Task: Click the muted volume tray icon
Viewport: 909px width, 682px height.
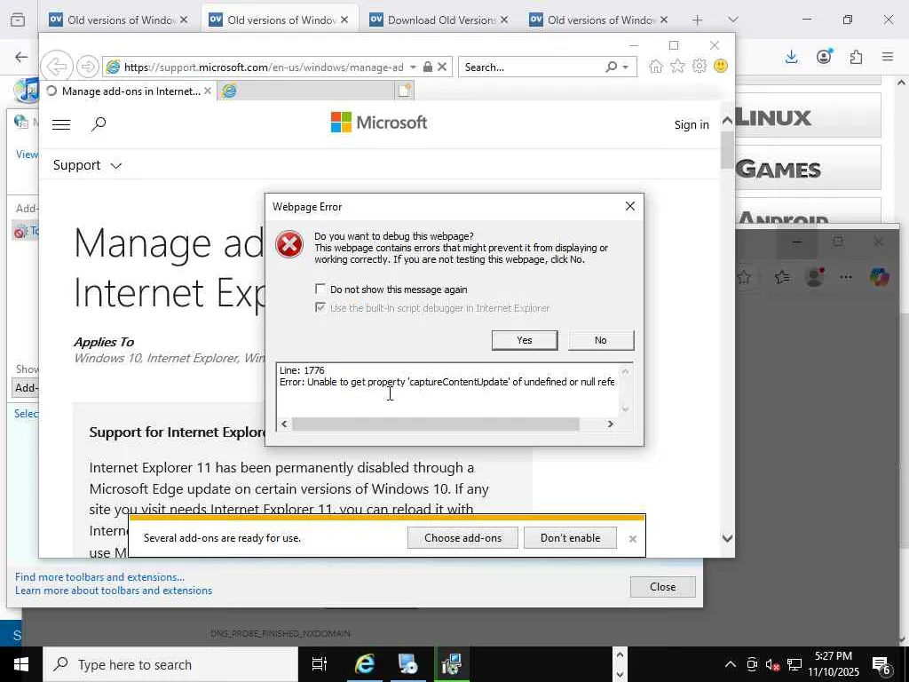Action: point(772,664)
